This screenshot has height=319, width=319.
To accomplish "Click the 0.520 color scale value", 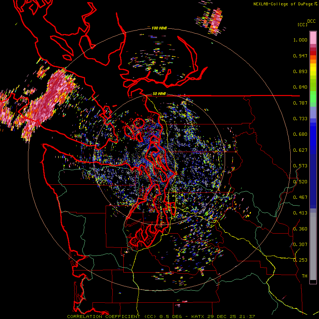I will pyautogui.click(x=300, y=182).
